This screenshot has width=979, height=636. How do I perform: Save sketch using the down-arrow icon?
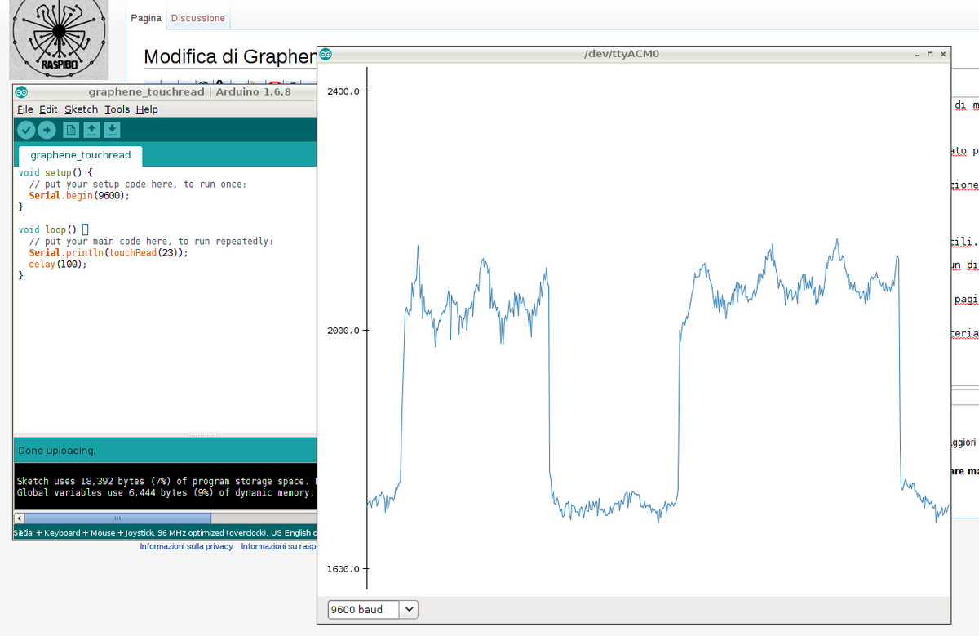[113, 130]
